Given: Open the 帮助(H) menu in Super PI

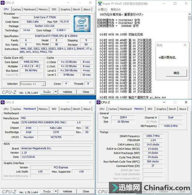Looking at the screenshot, I should (116, 10).
